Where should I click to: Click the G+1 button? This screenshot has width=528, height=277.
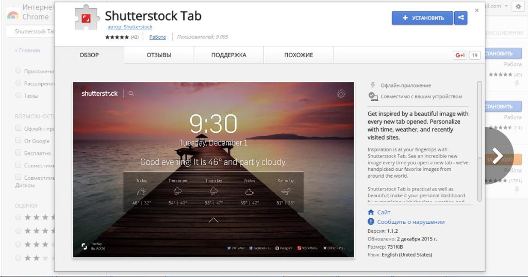click(460, 55)
